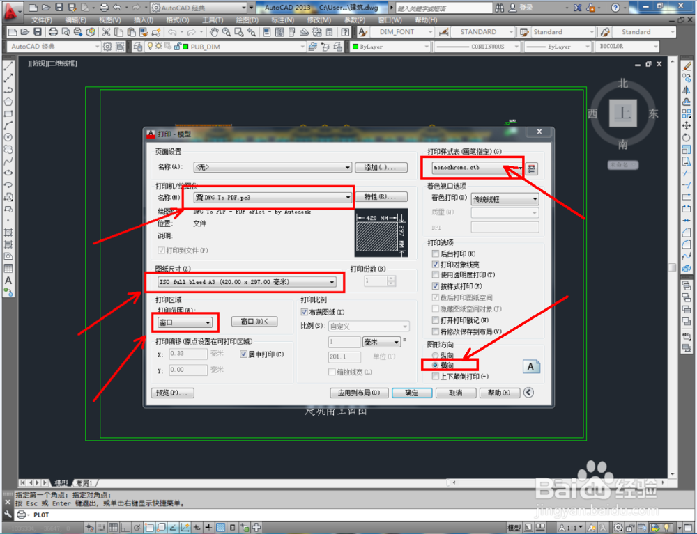Image resolution: width=697 pixels, height=534 pixels.
Task: Select portrait orientation radio button
Action: point(435,355)
